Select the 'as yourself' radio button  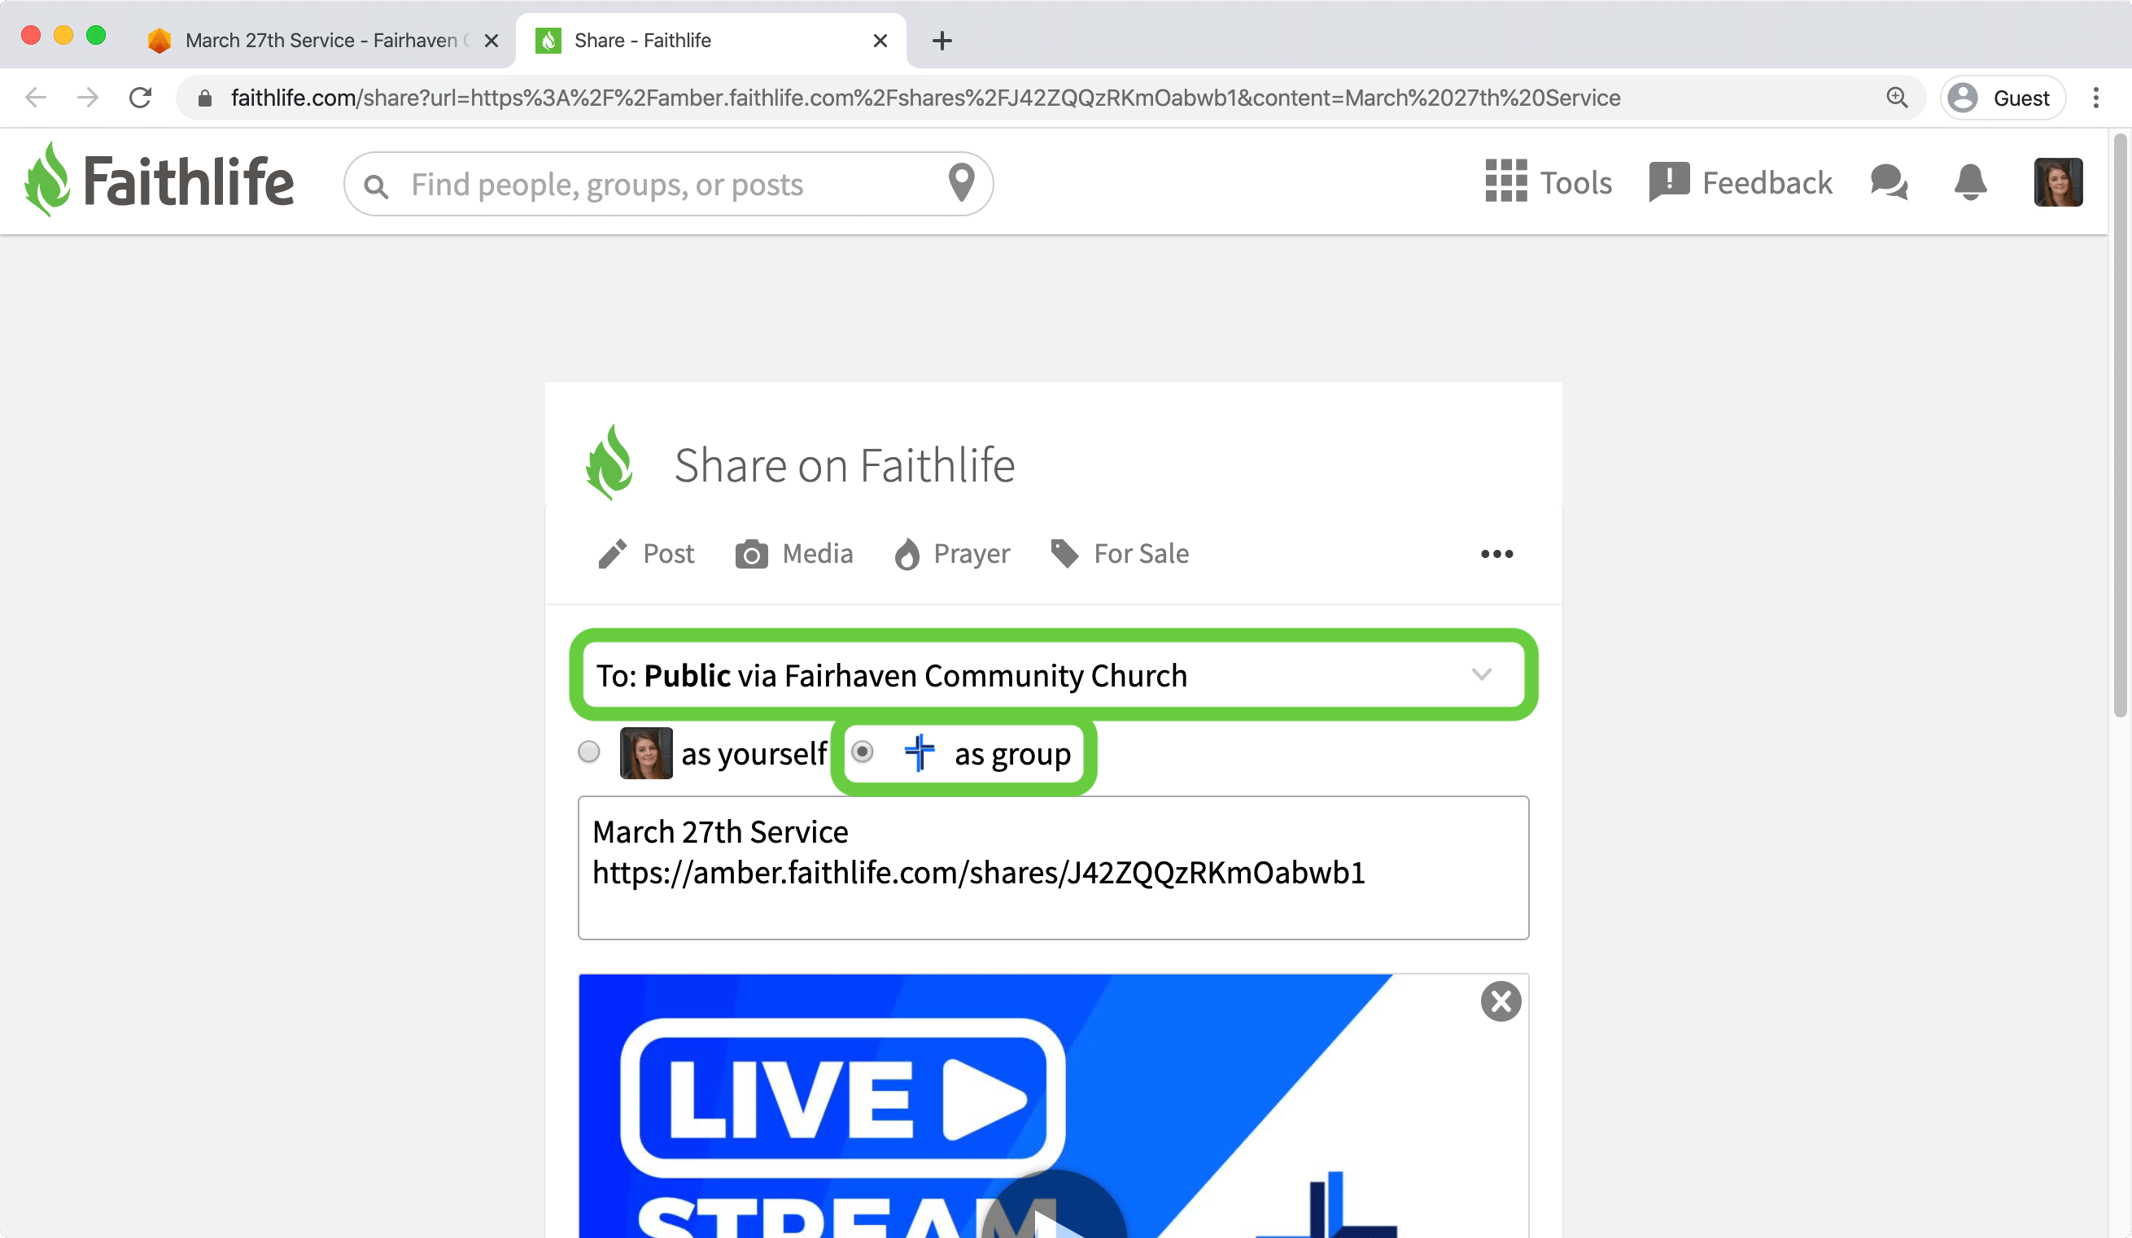pos(589,751)
